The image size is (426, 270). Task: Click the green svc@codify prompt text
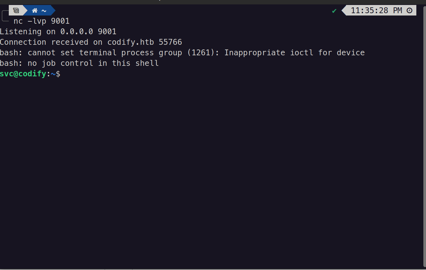pyautogui.click(x=23, y=74)
